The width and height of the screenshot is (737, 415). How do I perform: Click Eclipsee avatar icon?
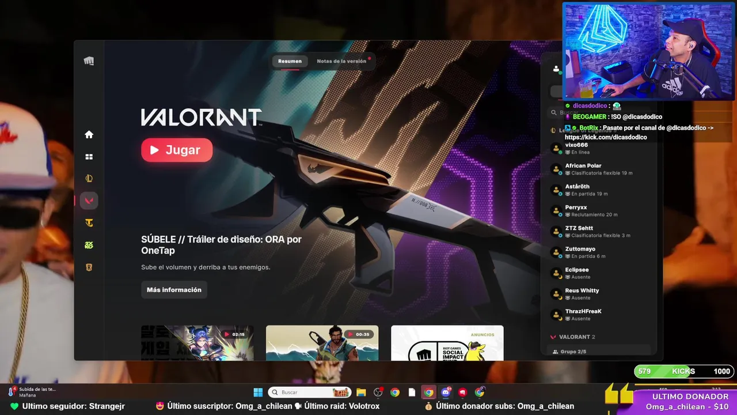(x=556, y=273)
